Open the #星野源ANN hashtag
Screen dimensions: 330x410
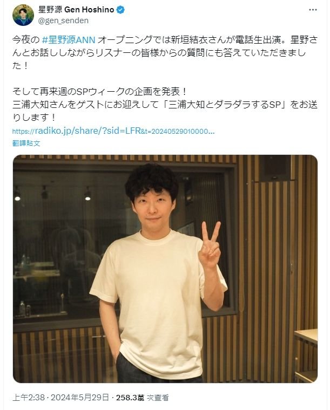point(69,40)
